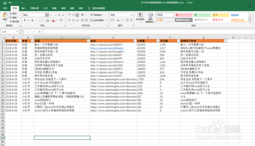Decrease font size with smaller A icon
The height and width of the screenshot is (146, 255).
tap(63, 15)
